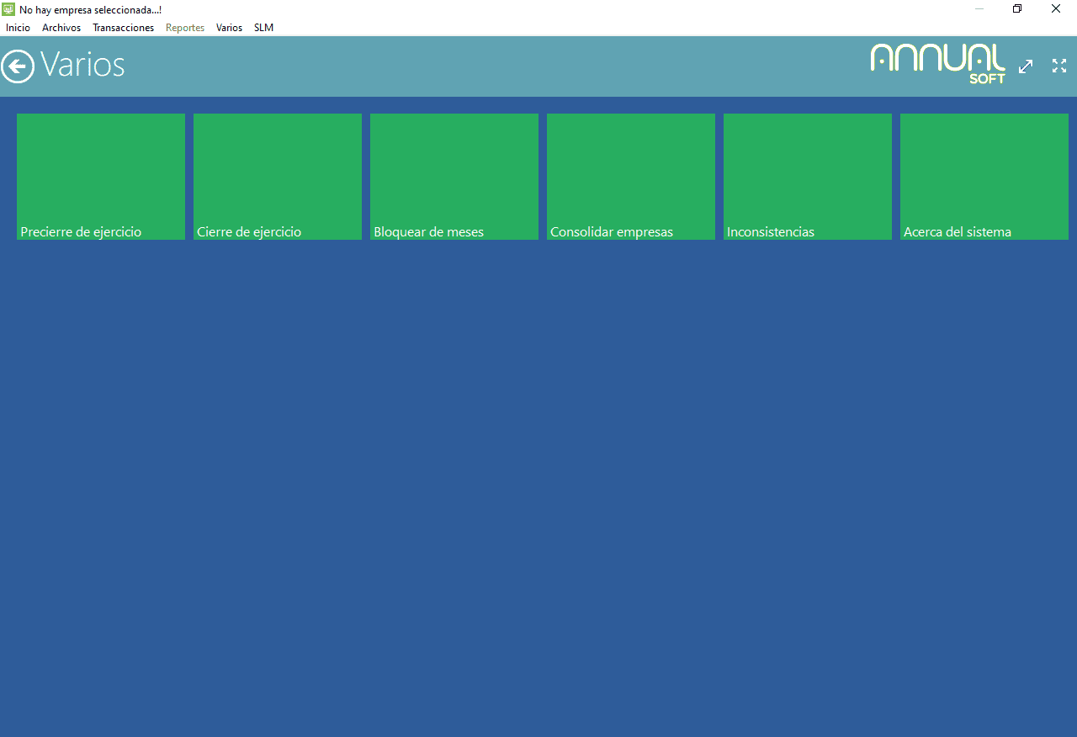Open the Precierre de ejercicio tile

tap(101, 177)
